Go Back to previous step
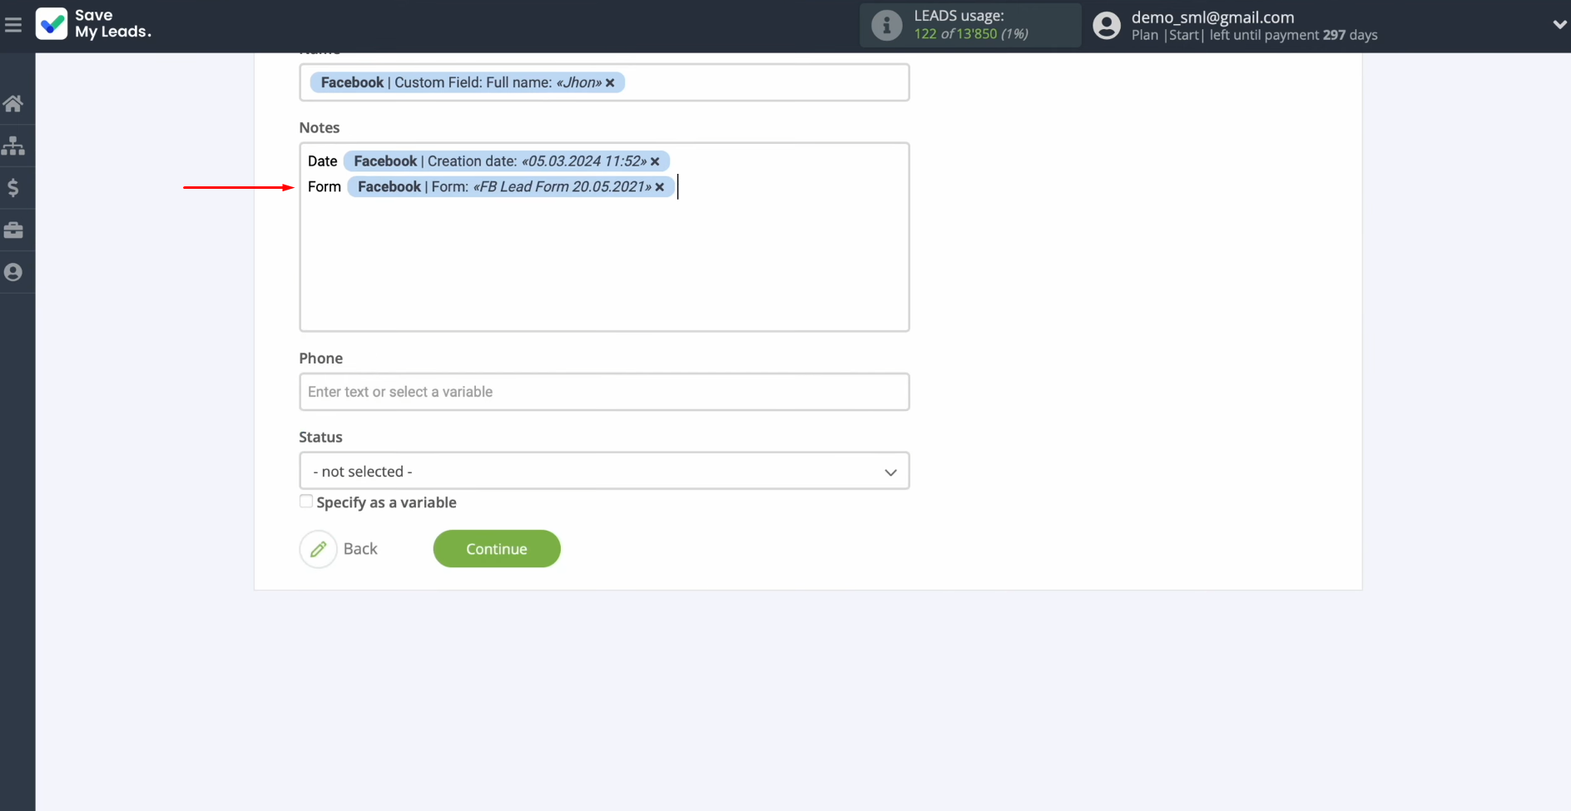1571x811 pixels. pyautogui.click(x=360, y=549)
